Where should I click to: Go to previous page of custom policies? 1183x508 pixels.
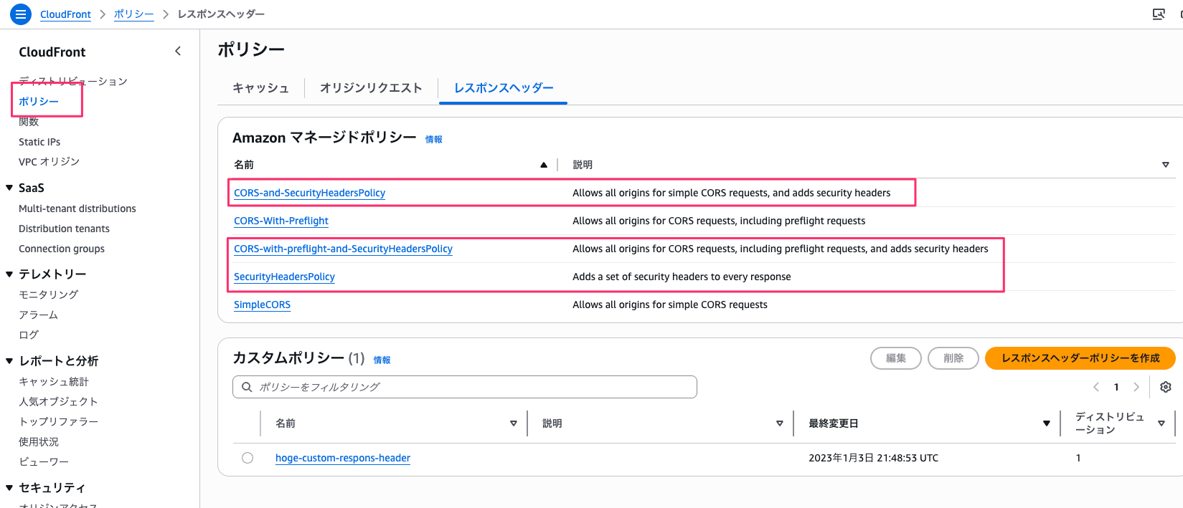pyautogui.click(x=1096, y=387)
